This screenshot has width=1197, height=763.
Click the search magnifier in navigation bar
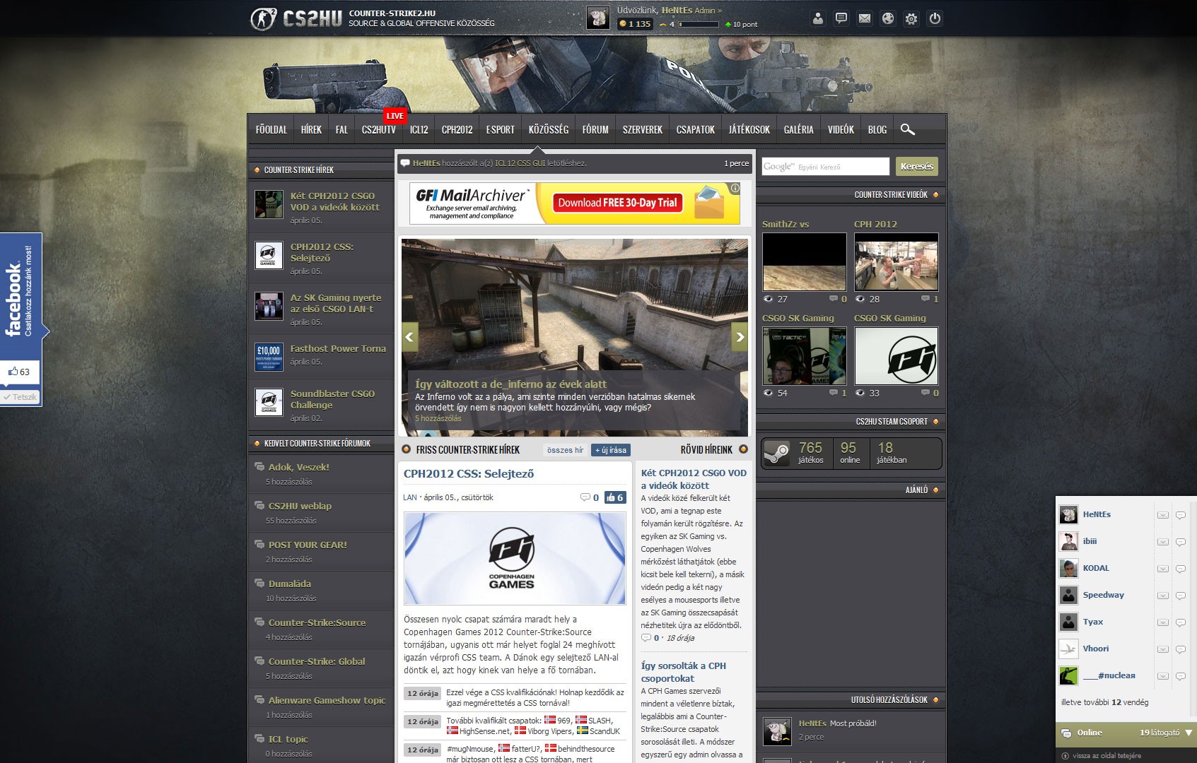pyautogui.click(x=908, y=129)
